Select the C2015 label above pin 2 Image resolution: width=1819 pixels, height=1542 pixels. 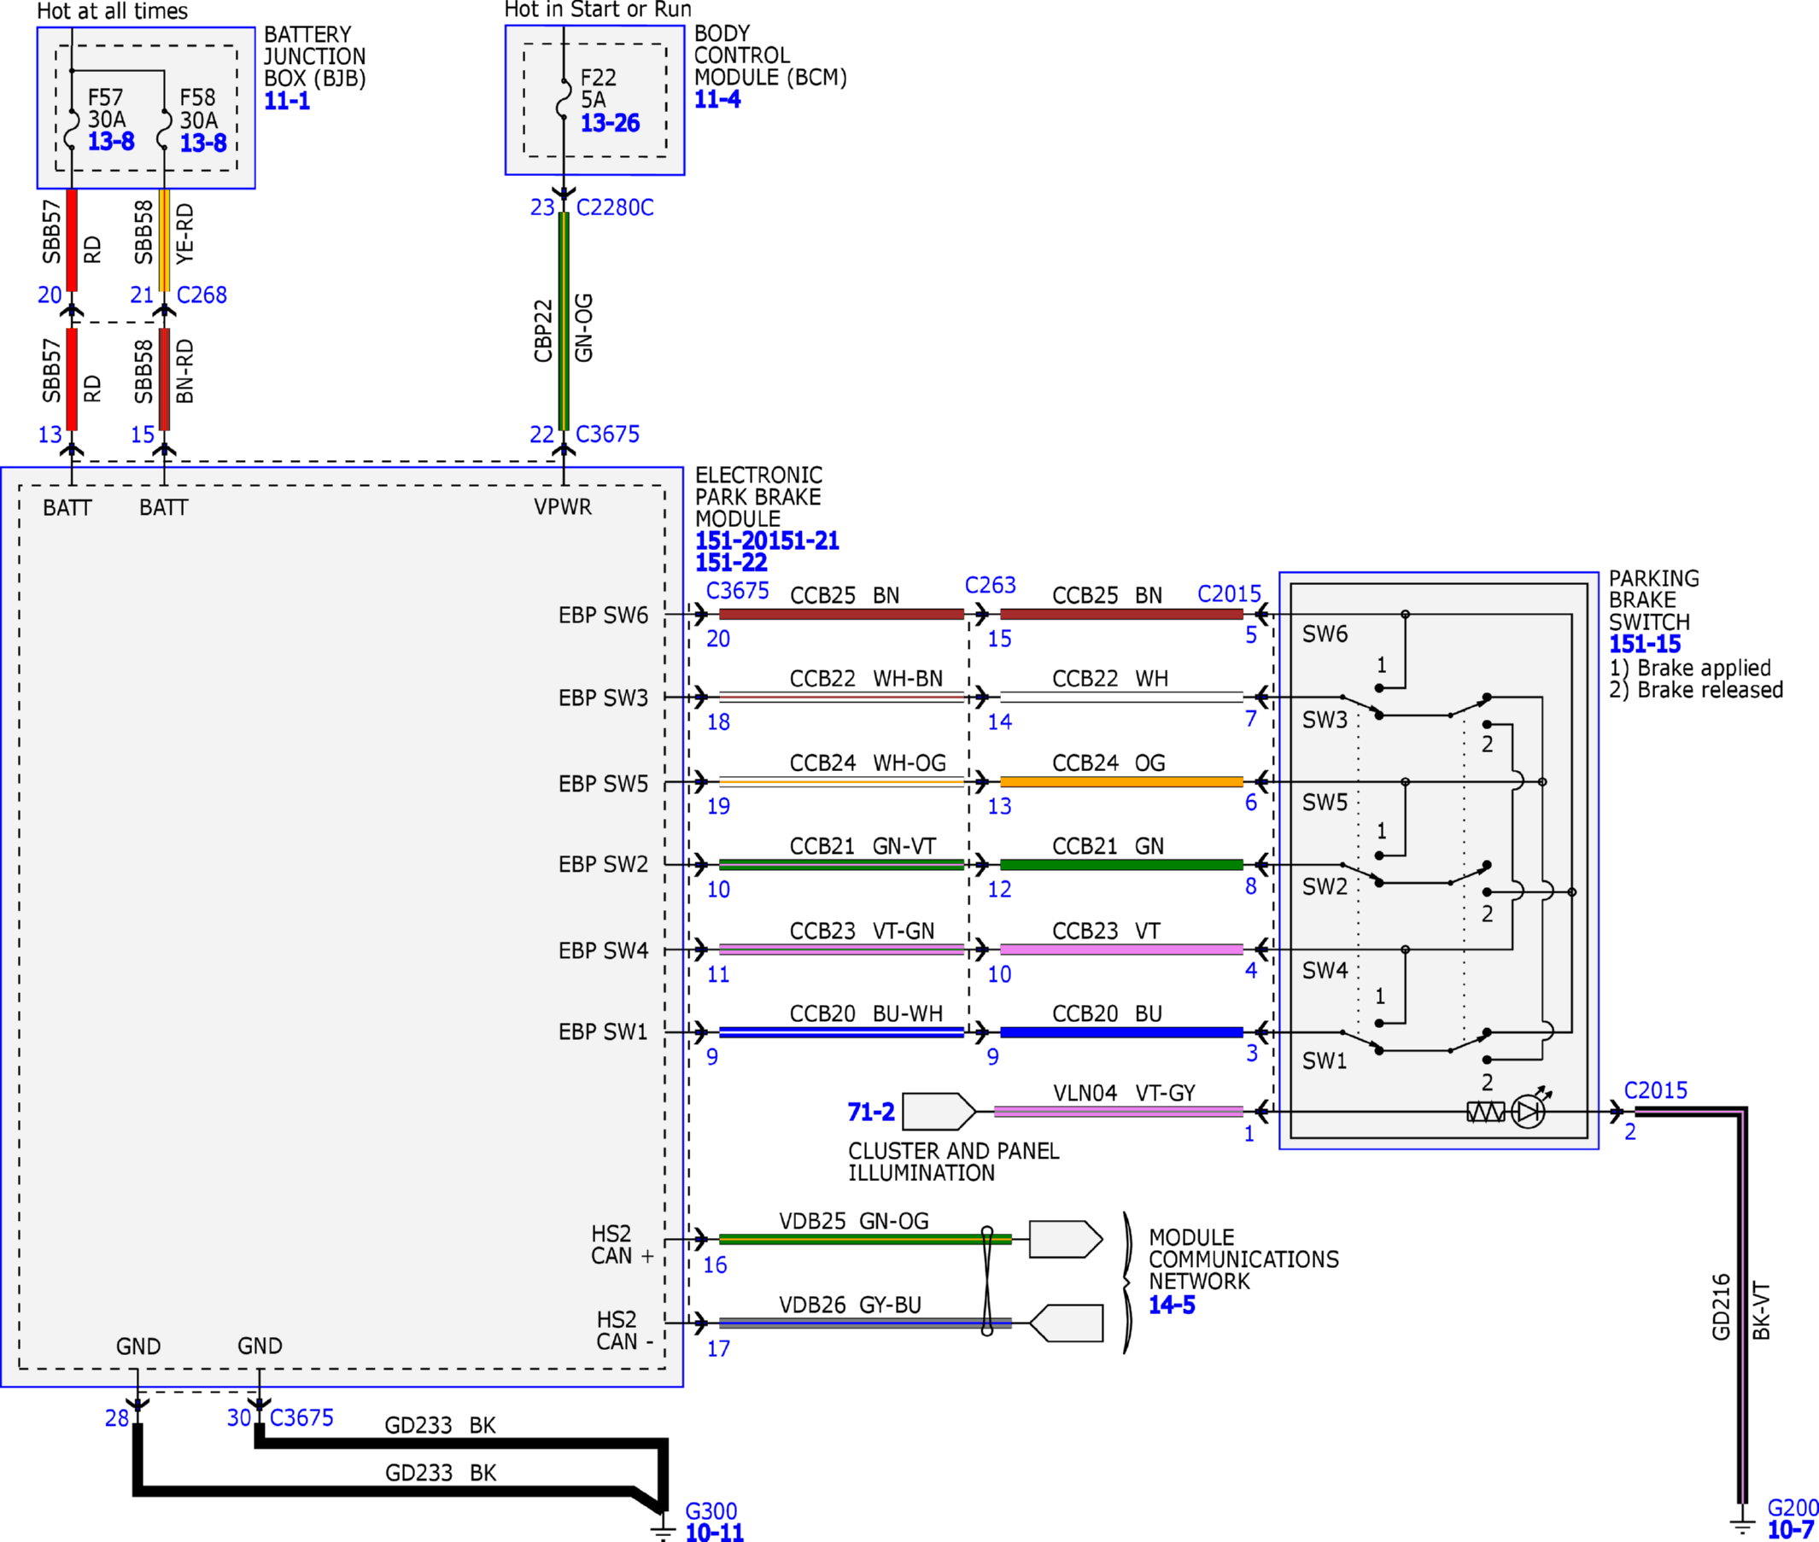point(1656,1090)
